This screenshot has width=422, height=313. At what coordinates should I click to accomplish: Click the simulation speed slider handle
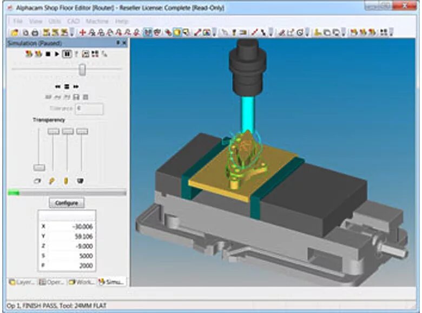coord(82,69)
